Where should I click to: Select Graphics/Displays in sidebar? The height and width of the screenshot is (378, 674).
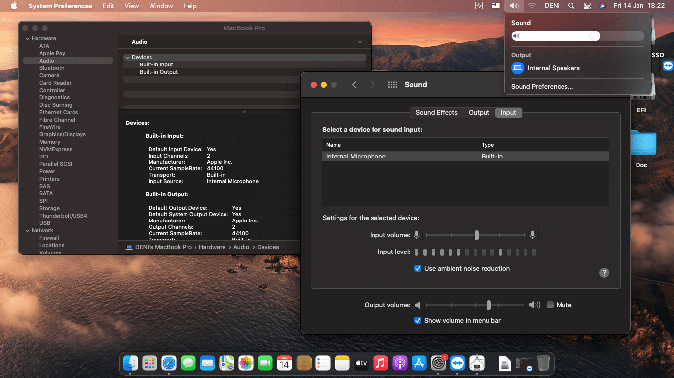(x=63, y=134)
